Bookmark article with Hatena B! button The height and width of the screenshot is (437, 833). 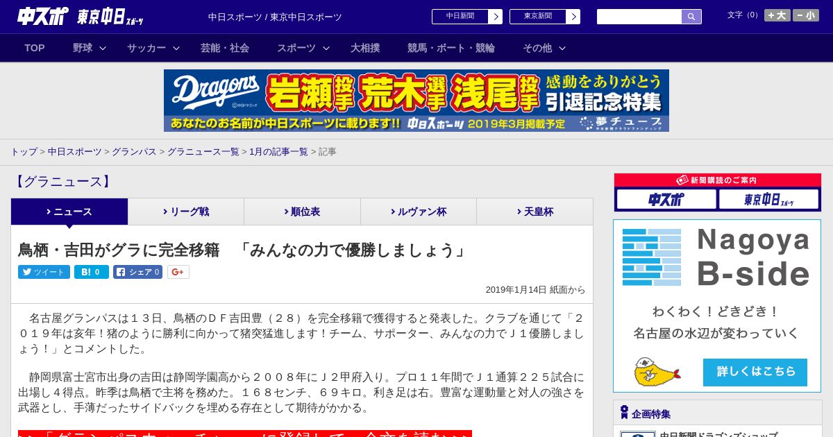tap(92, 272)
